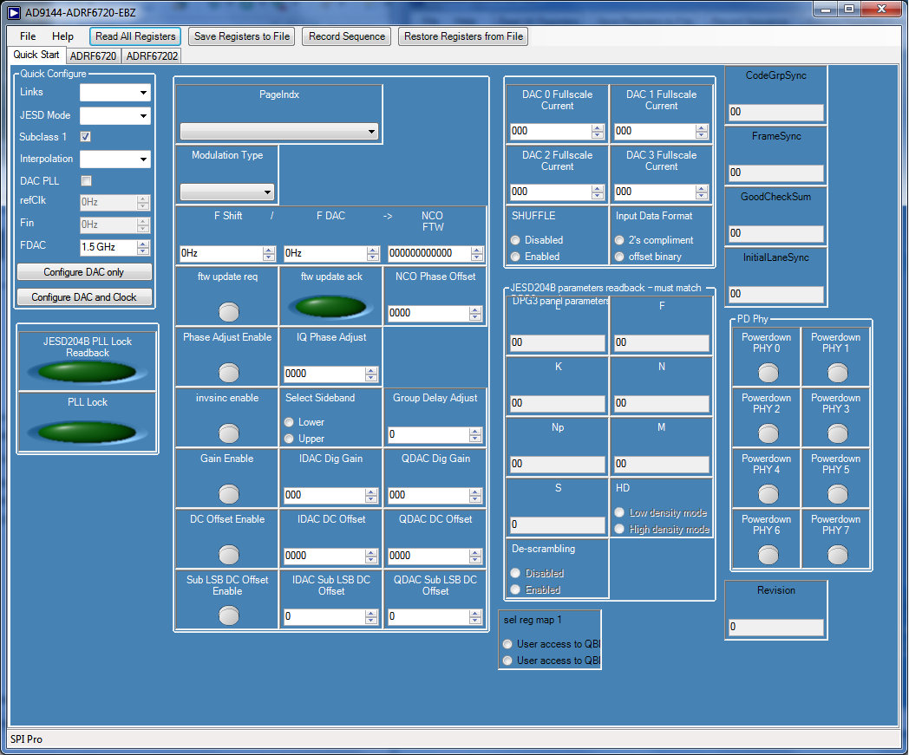Toggle the invsinc enable button
This screenshot has width=909, height=755.
coord(228,433)
